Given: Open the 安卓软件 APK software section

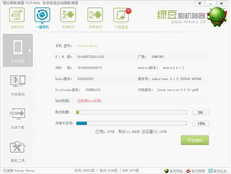Looking at the screenshot, I should click(68, 15).
